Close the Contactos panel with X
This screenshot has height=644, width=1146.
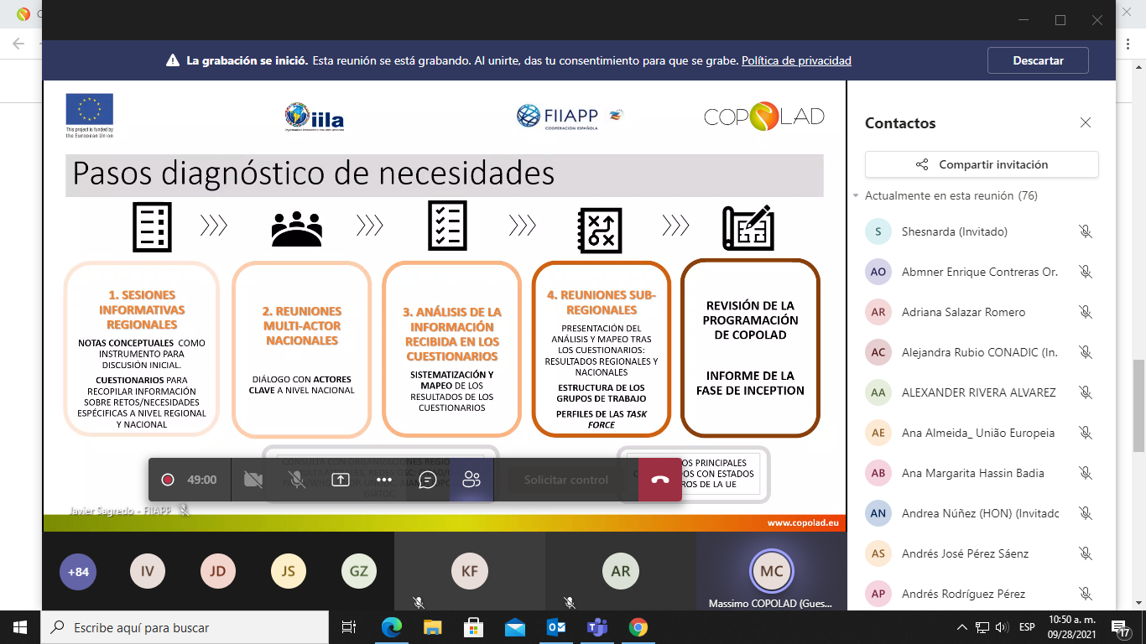point(1086,123)
